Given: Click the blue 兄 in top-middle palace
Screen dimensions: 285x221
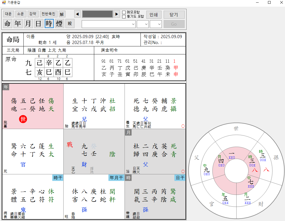Looking at the screenshot, I should 84,119.
